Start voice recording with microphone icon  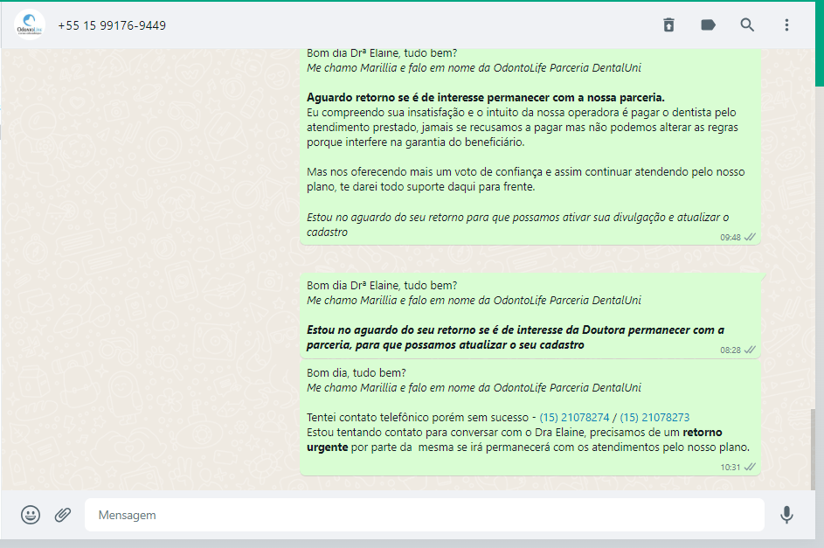786,515
